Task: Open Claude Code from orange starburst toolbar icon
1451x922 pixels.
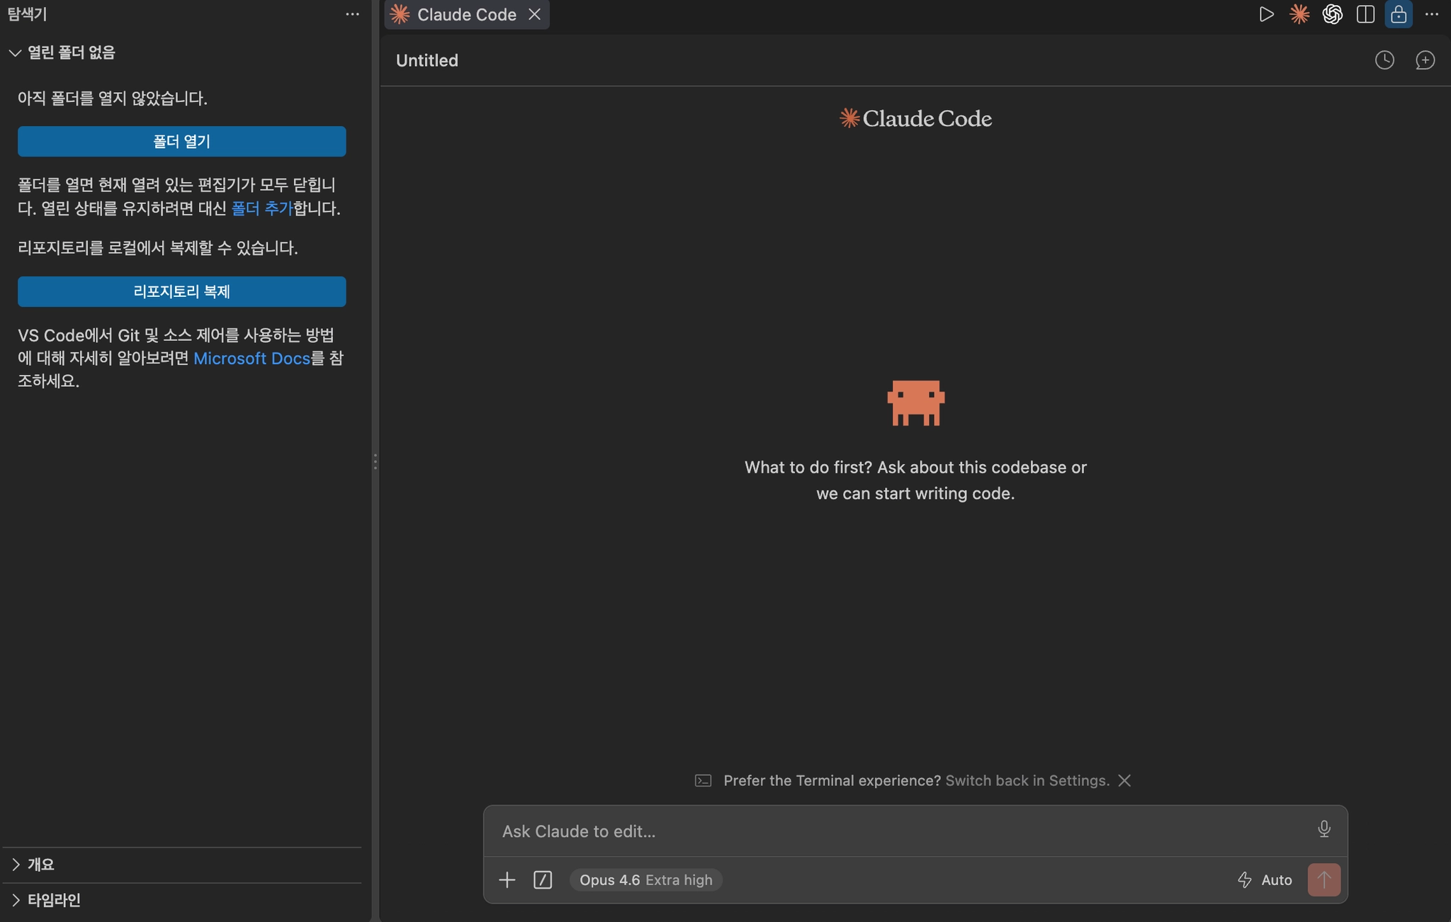Action: click(1299, 14)
